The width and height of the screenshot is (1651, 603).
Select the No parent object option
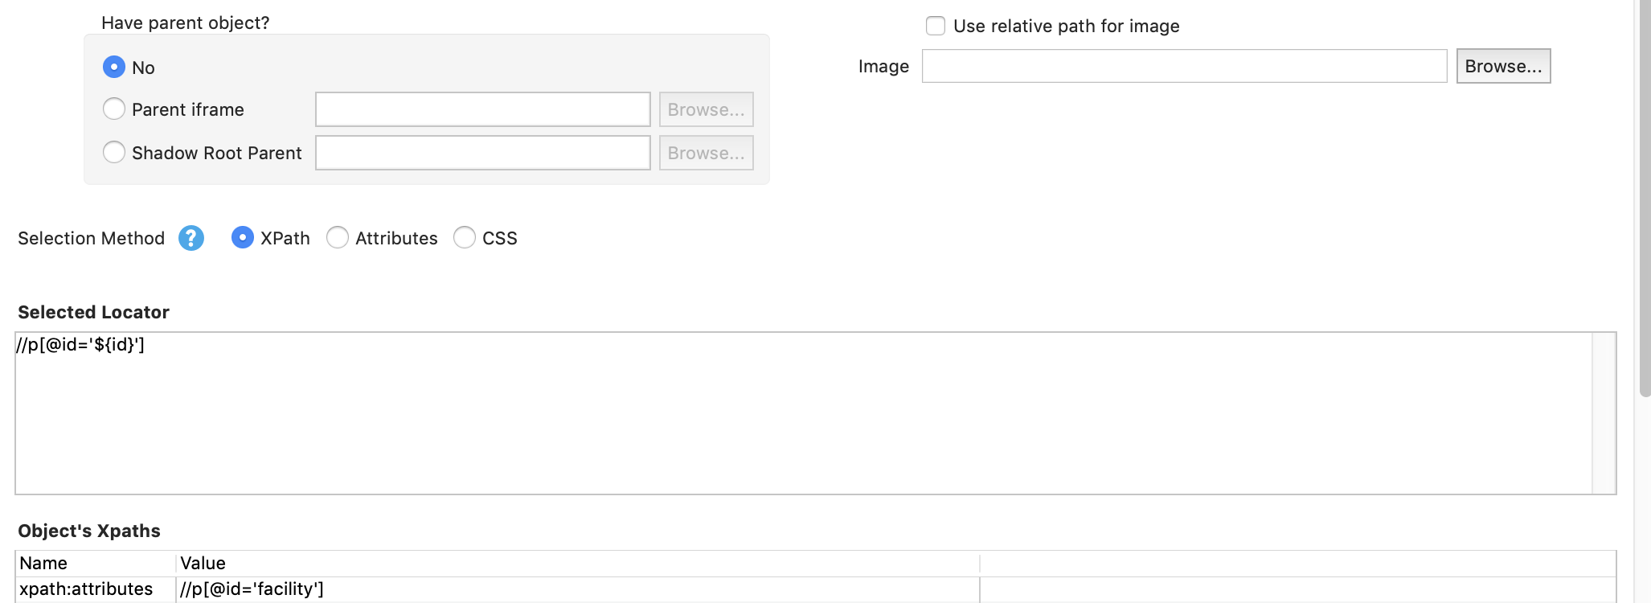[x=114, y=67]
